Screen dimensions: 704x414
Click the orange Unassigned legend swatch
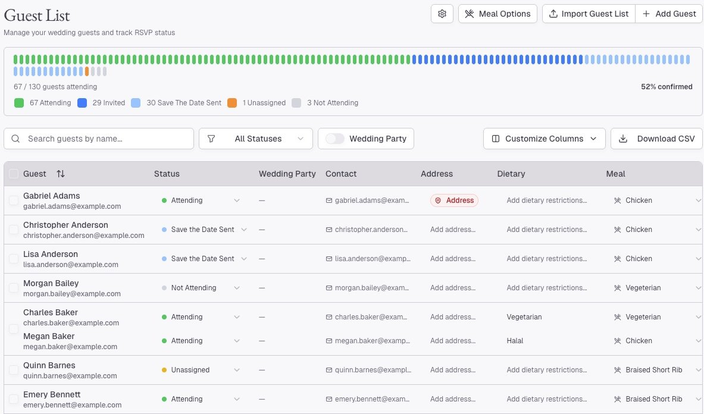[231, 103]
